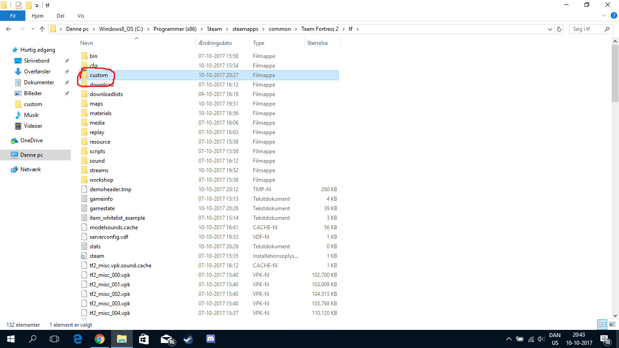Screen dimensions: 619x348
Task: Select OneDrive in the navigation pane
Action: tap(31, 140)
